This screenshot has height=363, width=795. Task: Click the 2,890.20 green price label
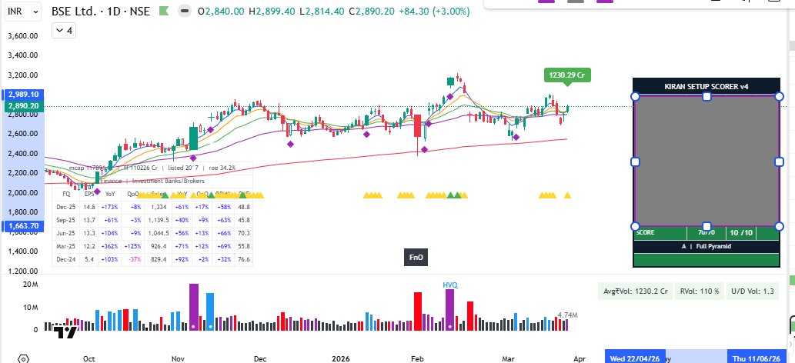click(x=24, y=106)
